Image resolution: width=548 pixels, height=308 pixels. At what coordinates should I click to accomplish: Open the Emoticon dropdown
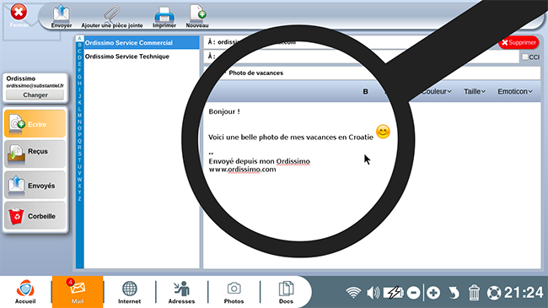(x=515, y=91)
